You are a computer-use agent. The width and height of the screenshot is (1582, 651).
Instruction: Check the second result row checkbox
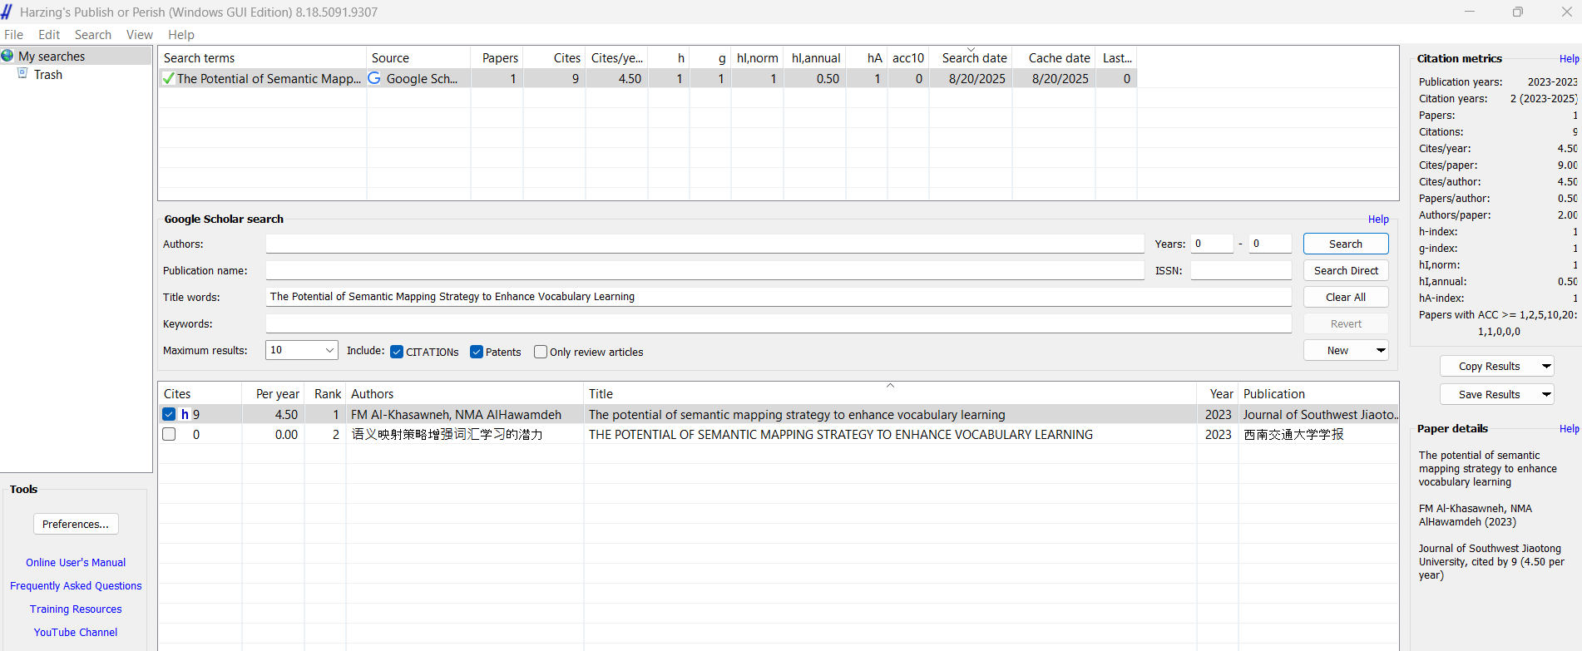pyautogui.click(x=169, y=434)
